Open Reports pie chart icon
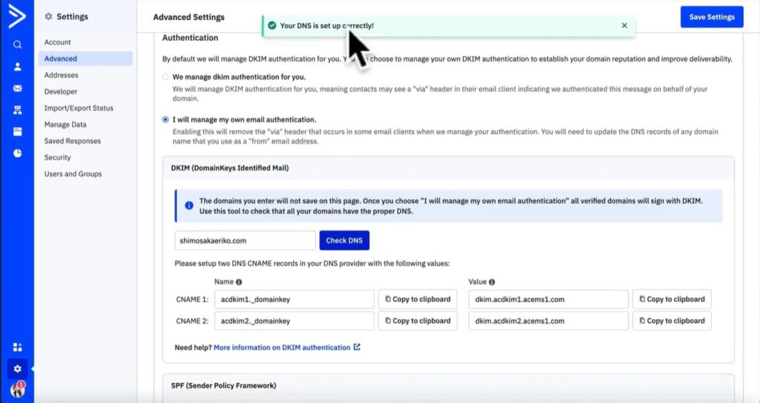The height and width of the screenshot is (403, 760). click(x=17, y=154)
